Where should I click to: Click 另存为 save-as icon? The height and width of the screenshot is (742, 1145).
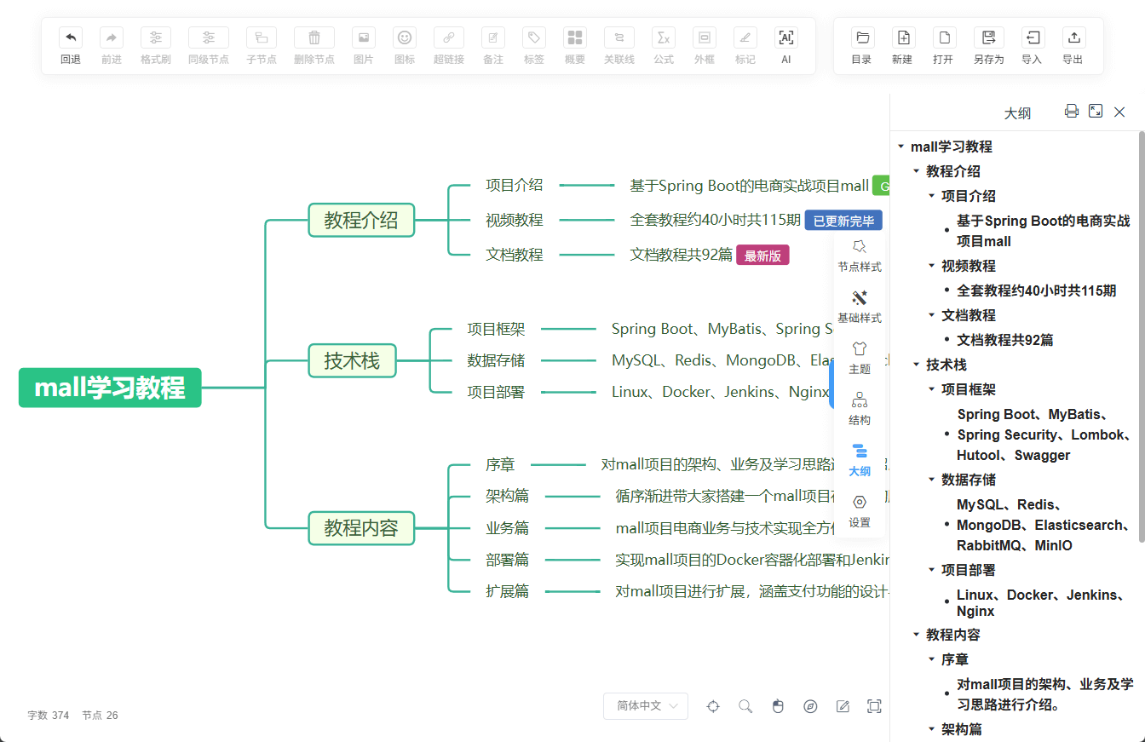pyautogui.click(x=988, y=38)
